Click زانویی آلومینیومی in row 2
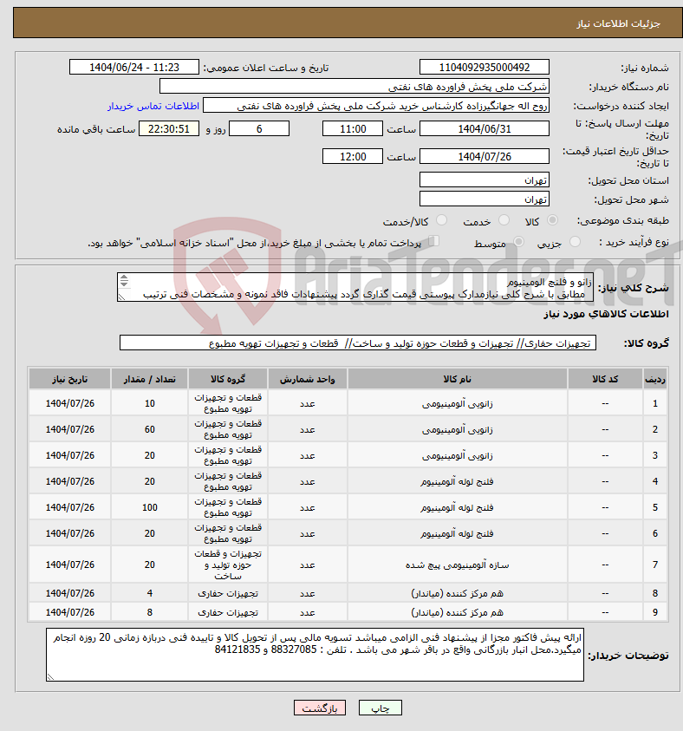 (457, 429)
